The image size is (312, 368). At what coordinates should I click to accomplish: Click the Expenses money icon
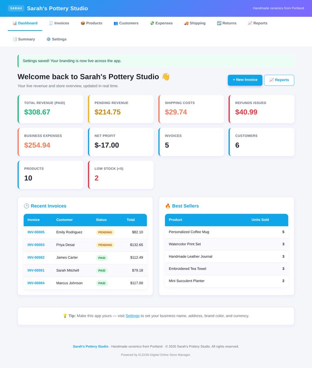point(152,23)
